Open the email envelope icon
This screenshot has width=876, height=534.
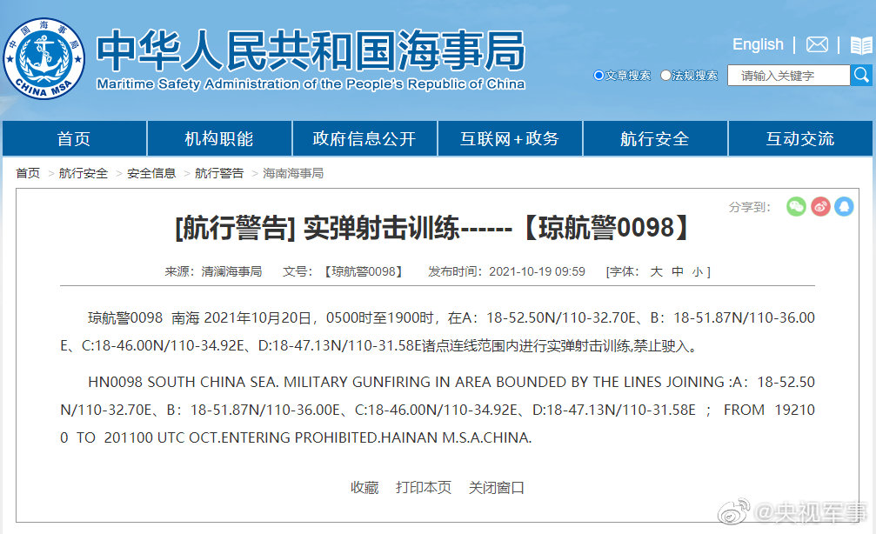pyautogui.click(x=817, y=44)
